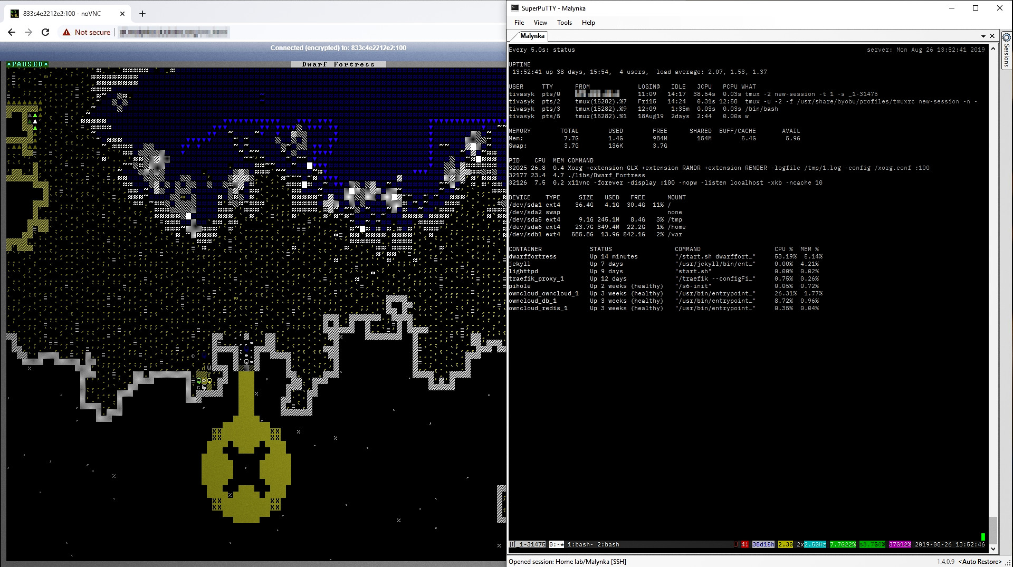
Task: Click the dwarffortress container name
Action: 532,257
